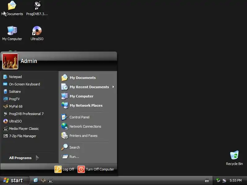Image resolution: width=247 pixels, height=185 pixels.
Task: Click the Admin user name
Action: tap(29, 61)
